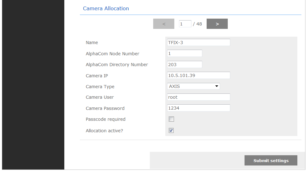The height and width of the screenshot is (172, 307).
Task: Select the AlphaCom Directory Number field
Action: point(185,65)
